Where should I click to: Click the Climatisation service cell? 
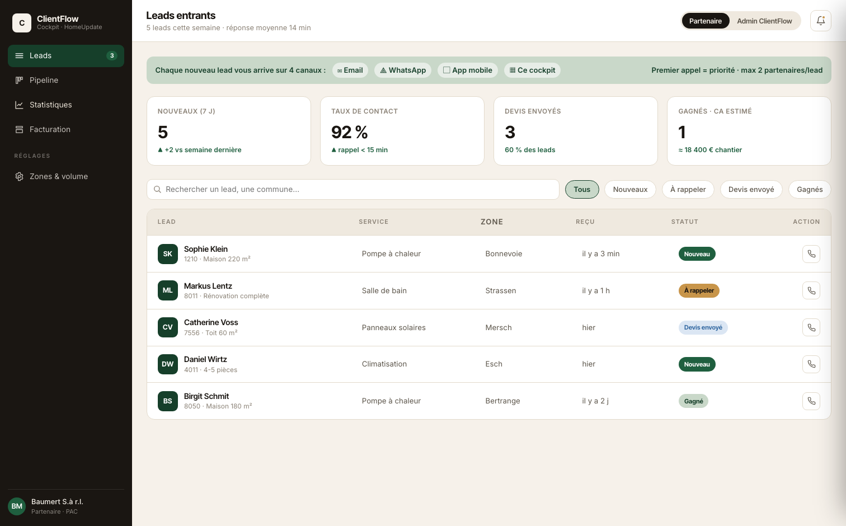384,364
